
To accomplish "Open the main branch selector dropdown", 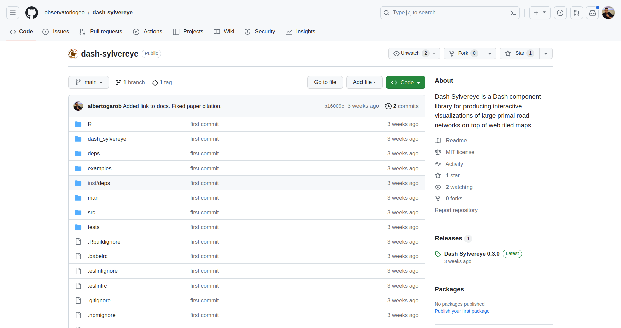I will click(x=89, y=82).
